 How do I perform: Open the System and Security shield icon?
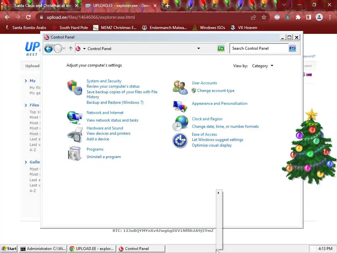click(x=74, y=87)
